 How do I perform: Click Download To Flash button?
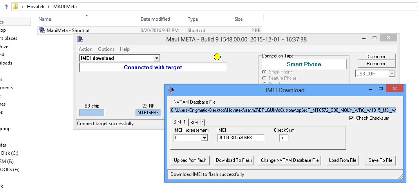[234, 160]
